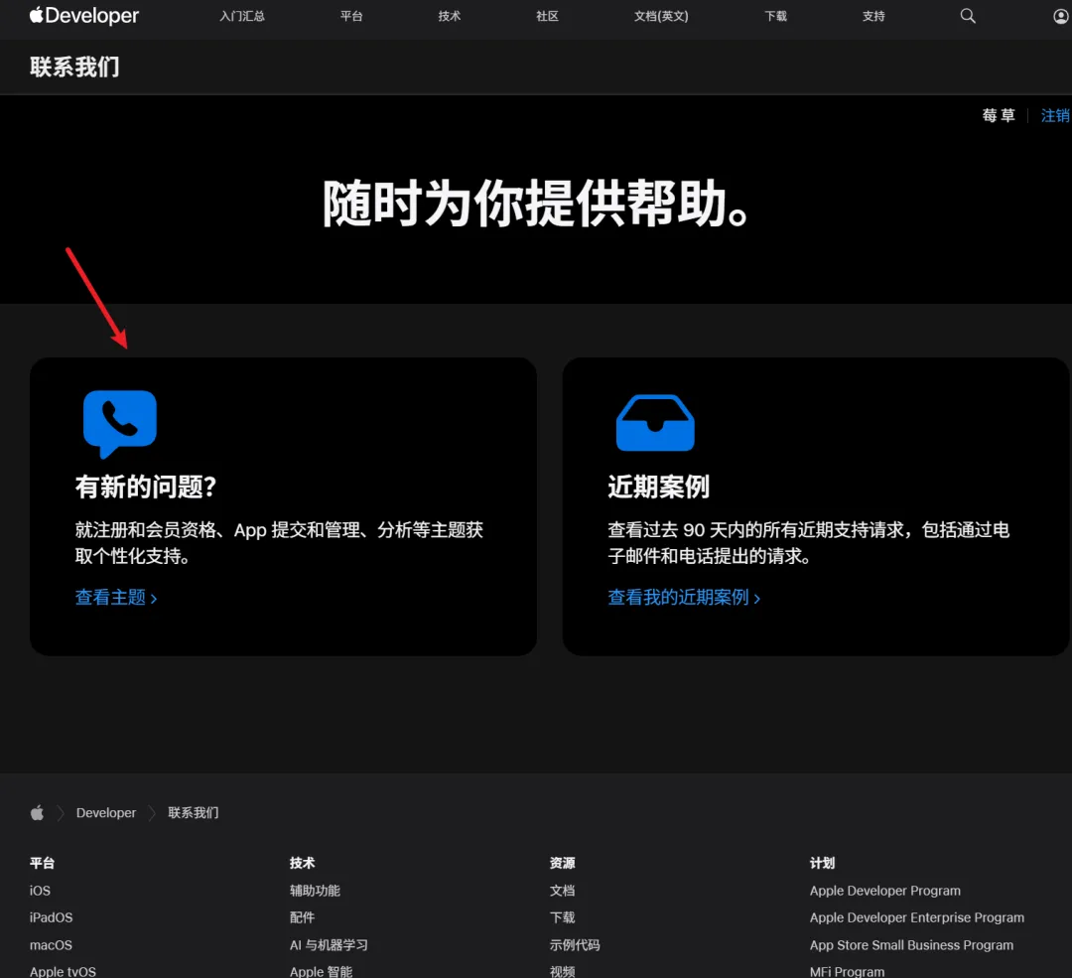Open the search magnifier icon
The height and width of the screenshot is (978, 1072).
coord(968,16)
